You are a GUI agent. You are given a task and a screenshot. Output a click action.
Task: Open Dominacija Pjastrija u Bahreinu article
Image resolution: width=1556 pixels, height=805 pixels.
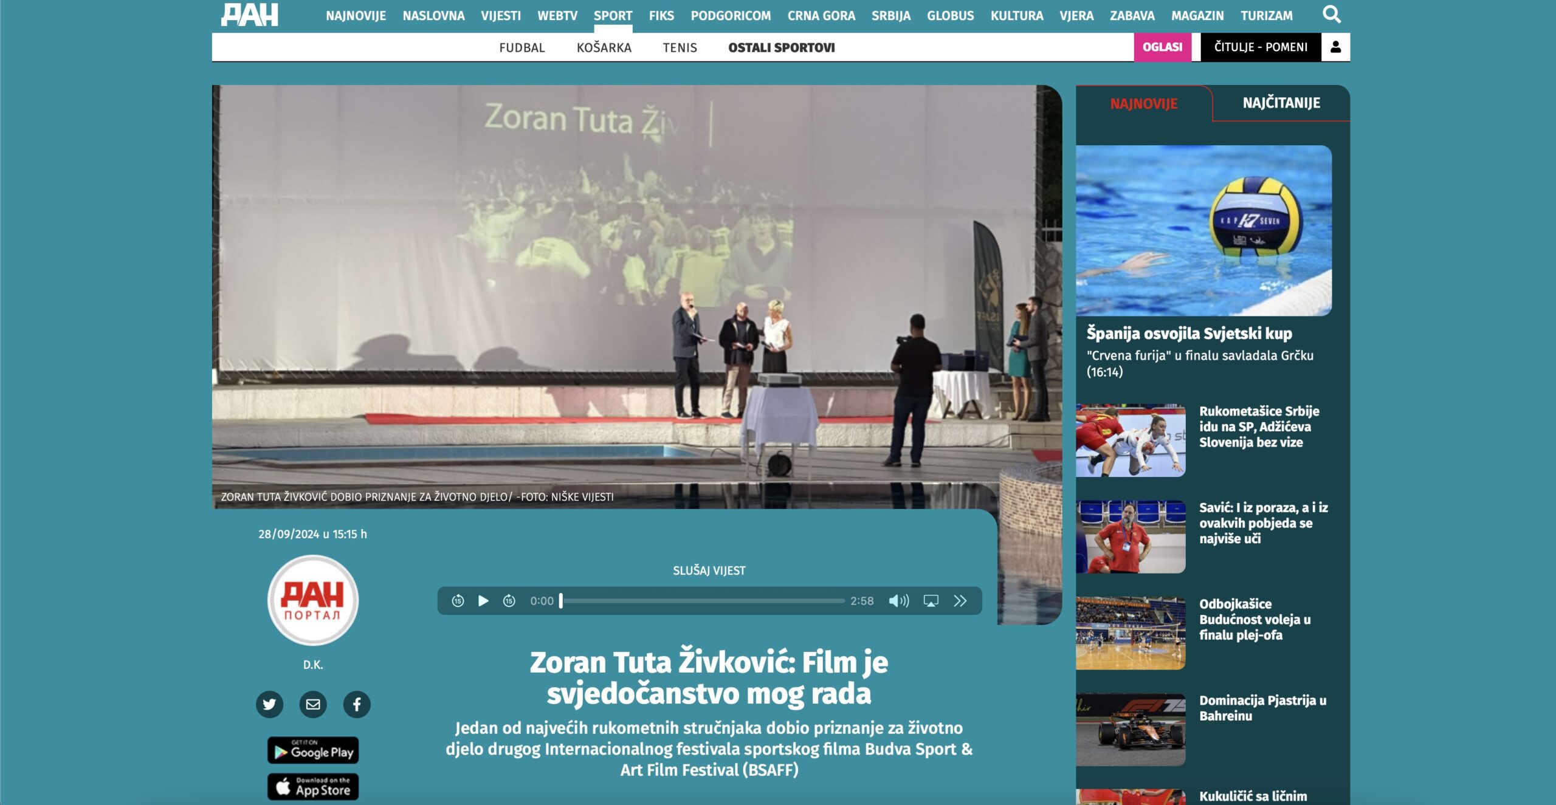coord(1262,708)
